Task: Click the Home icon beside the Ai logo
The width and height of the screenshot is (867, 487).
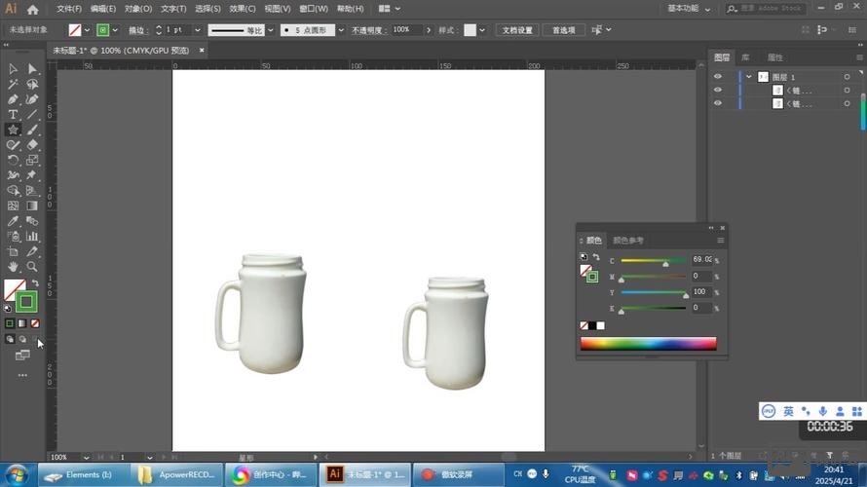Action: [x=33, y=9]
